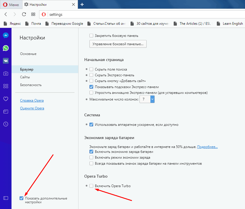
Task: Uncheck Использовать аппаратное ускорение checkbox
Action: [91, 125]
